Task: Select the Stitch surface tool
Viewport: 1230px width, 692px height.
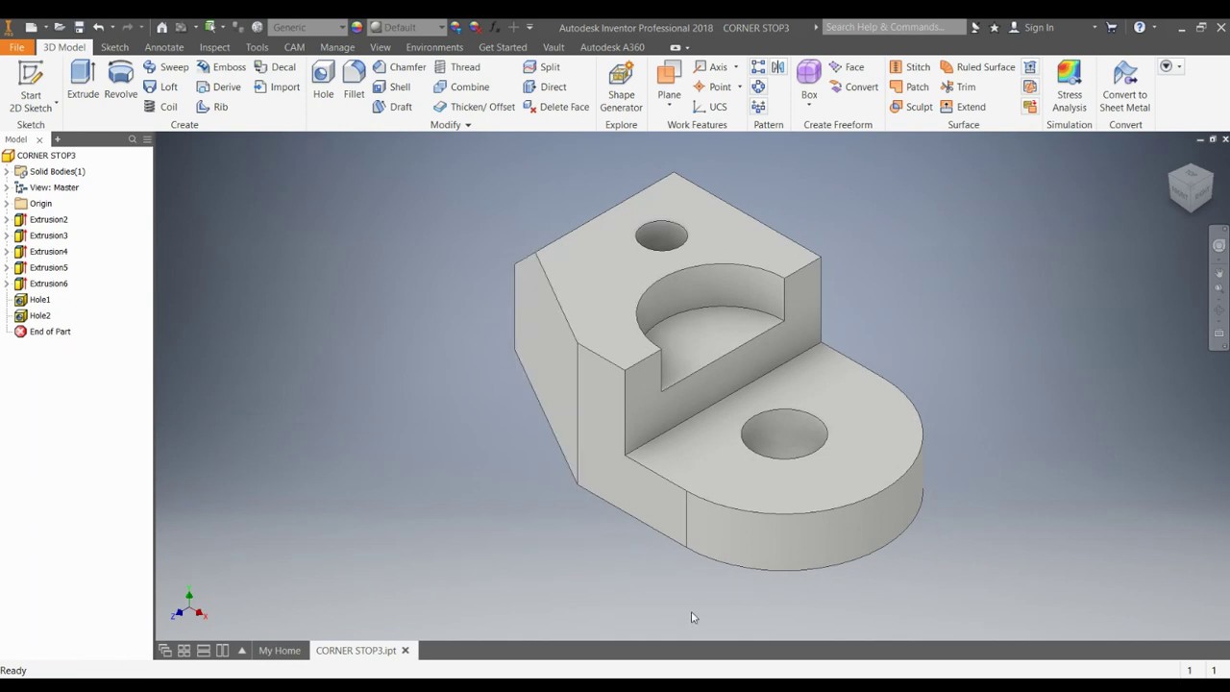Action: click(x=909, y=67)
